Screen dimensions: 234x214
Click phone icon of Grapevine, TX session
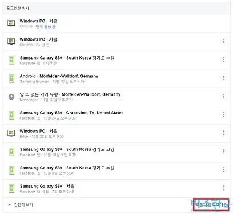click(x=11, y=115)
